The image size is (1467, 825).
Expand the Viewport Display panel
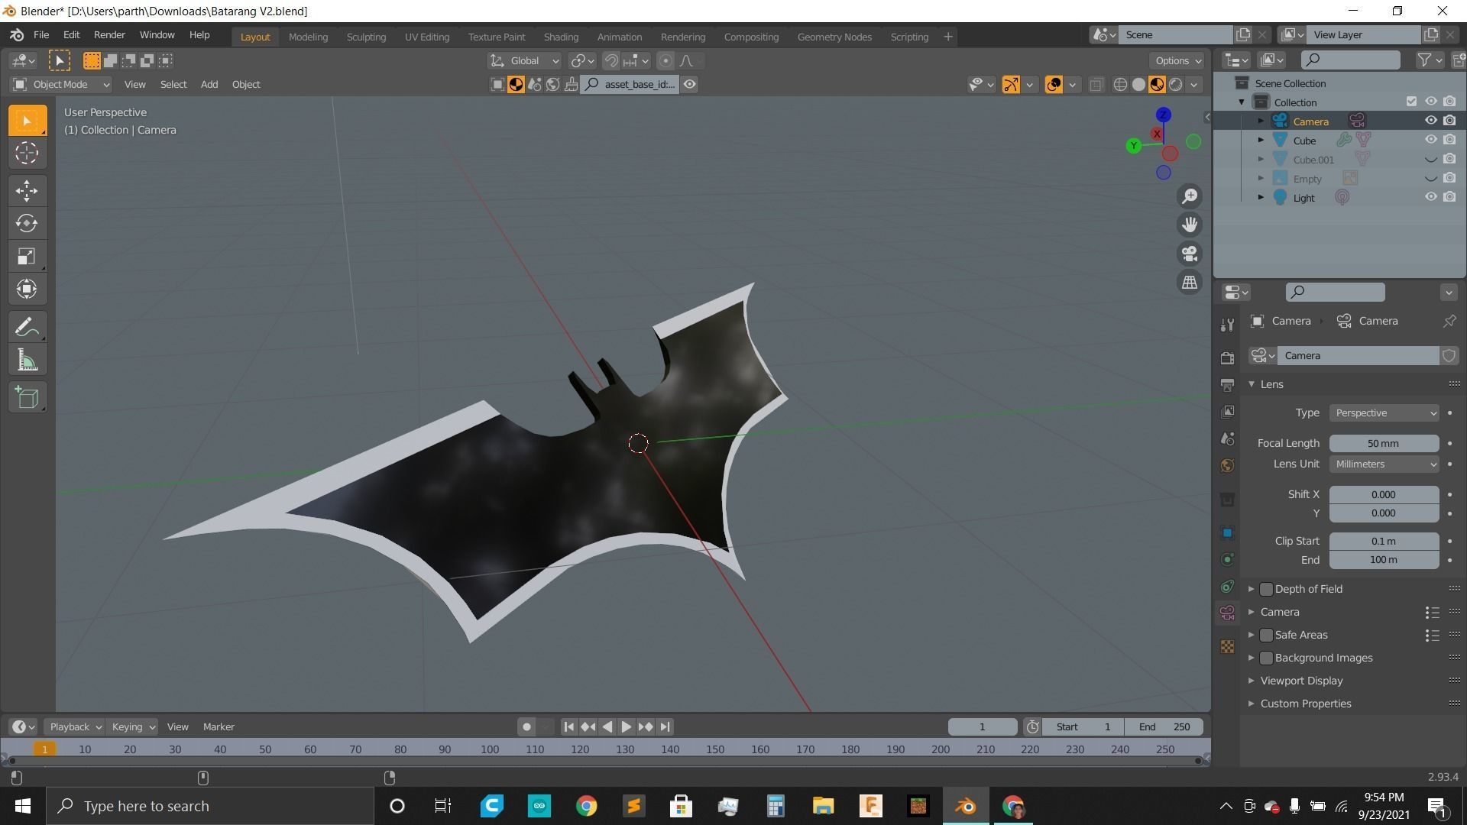point(1300,681)
